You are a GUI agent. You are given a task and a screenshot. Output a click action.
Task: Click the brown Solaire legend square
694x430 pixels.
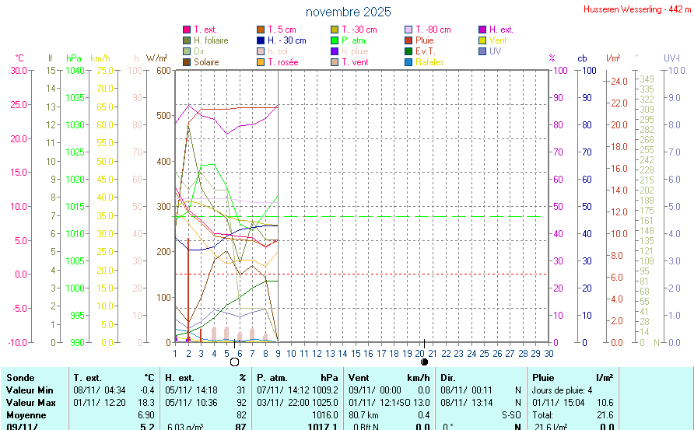[187, 62]
